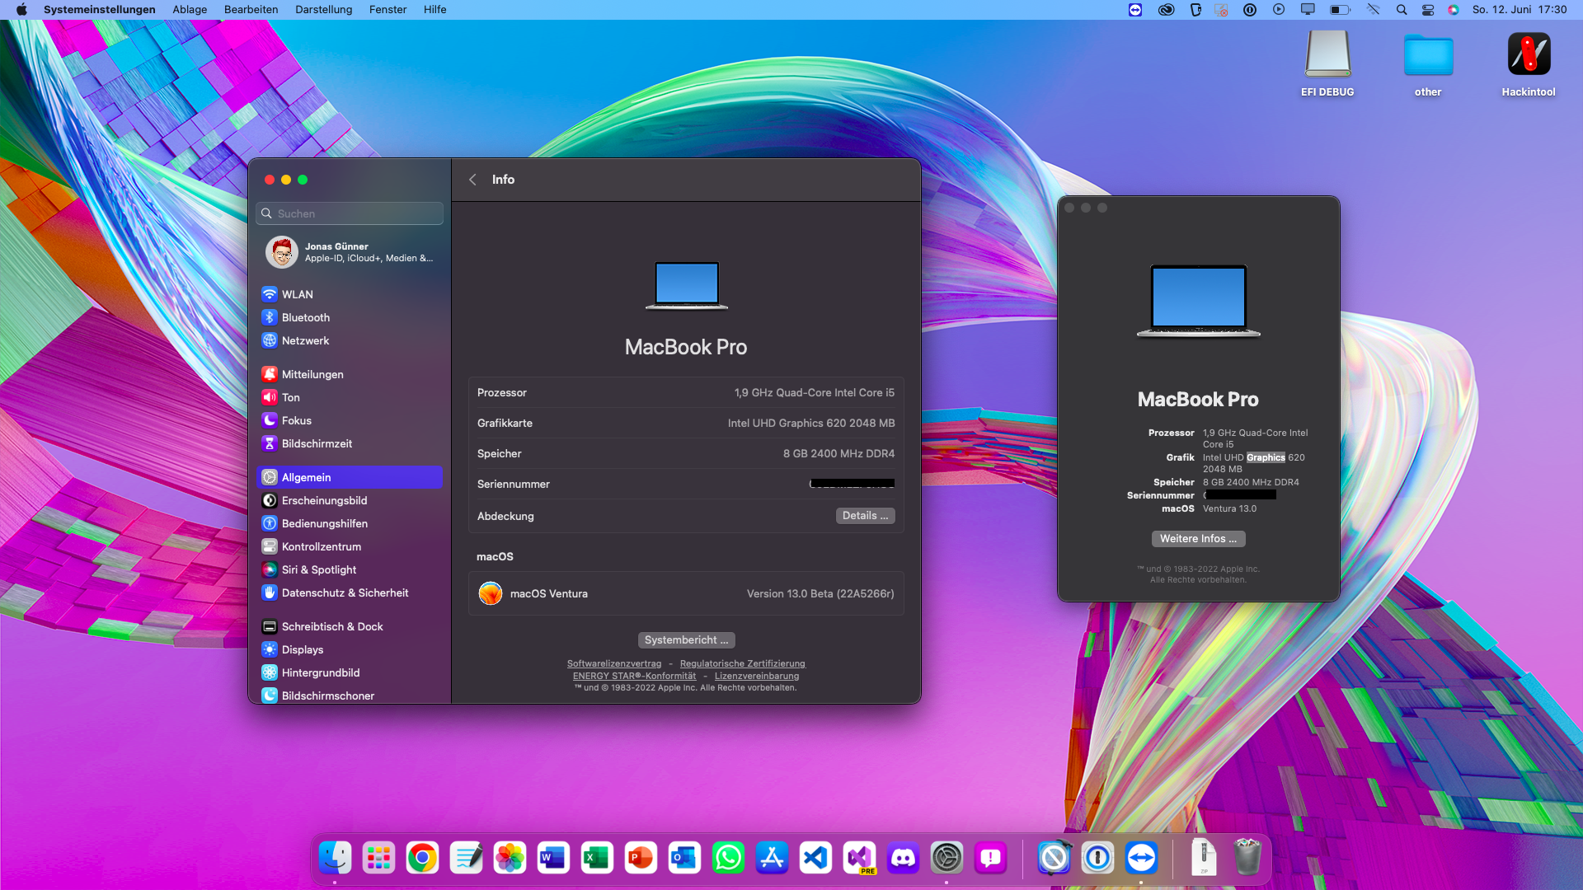Open WLAN settings in sidebar
Viewport: 1583px width, 890px height.
[x=350, y=294]
